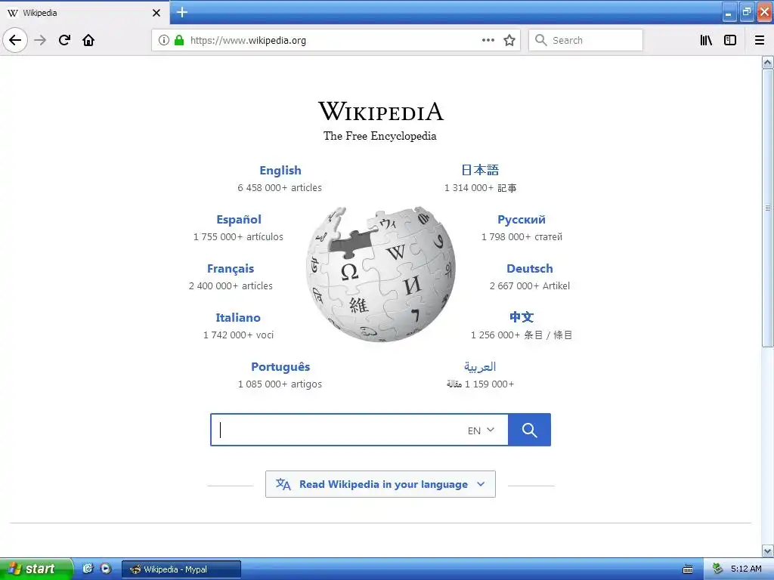Click the network tray icon near clock
Viewport: 774px width, 580px height.
point(718,569)
